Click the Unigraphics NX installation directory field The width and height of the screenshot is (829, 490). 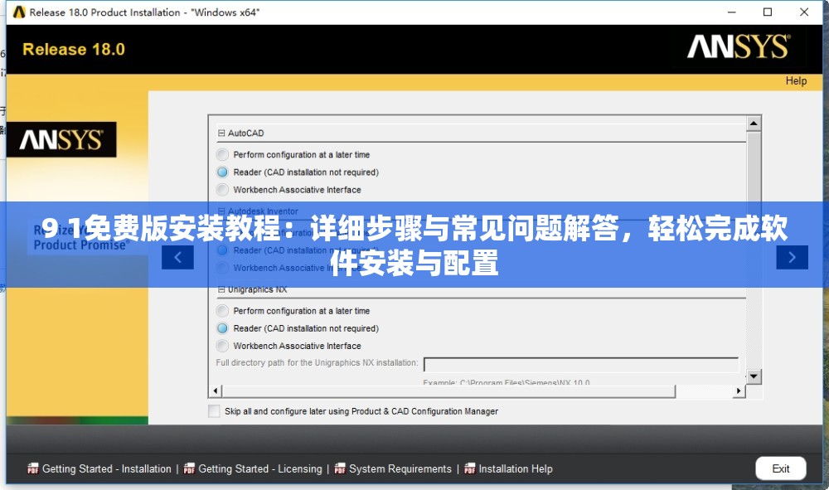click(580, 365)
